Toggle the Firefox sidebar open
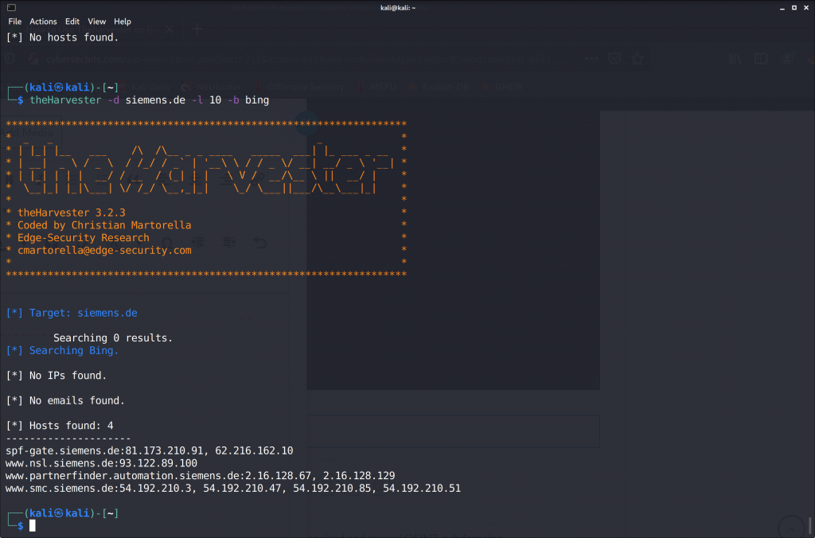 click(761, 58)
